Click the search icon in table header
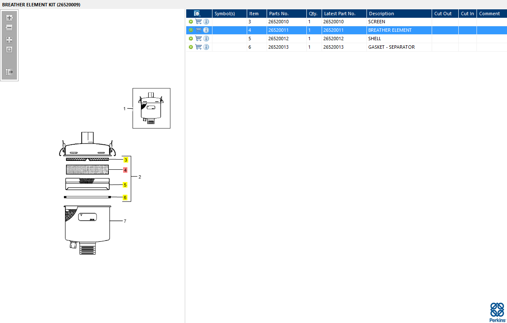Image resolution: width=507 pixels, height=323 pixels. tap(197, 14)
